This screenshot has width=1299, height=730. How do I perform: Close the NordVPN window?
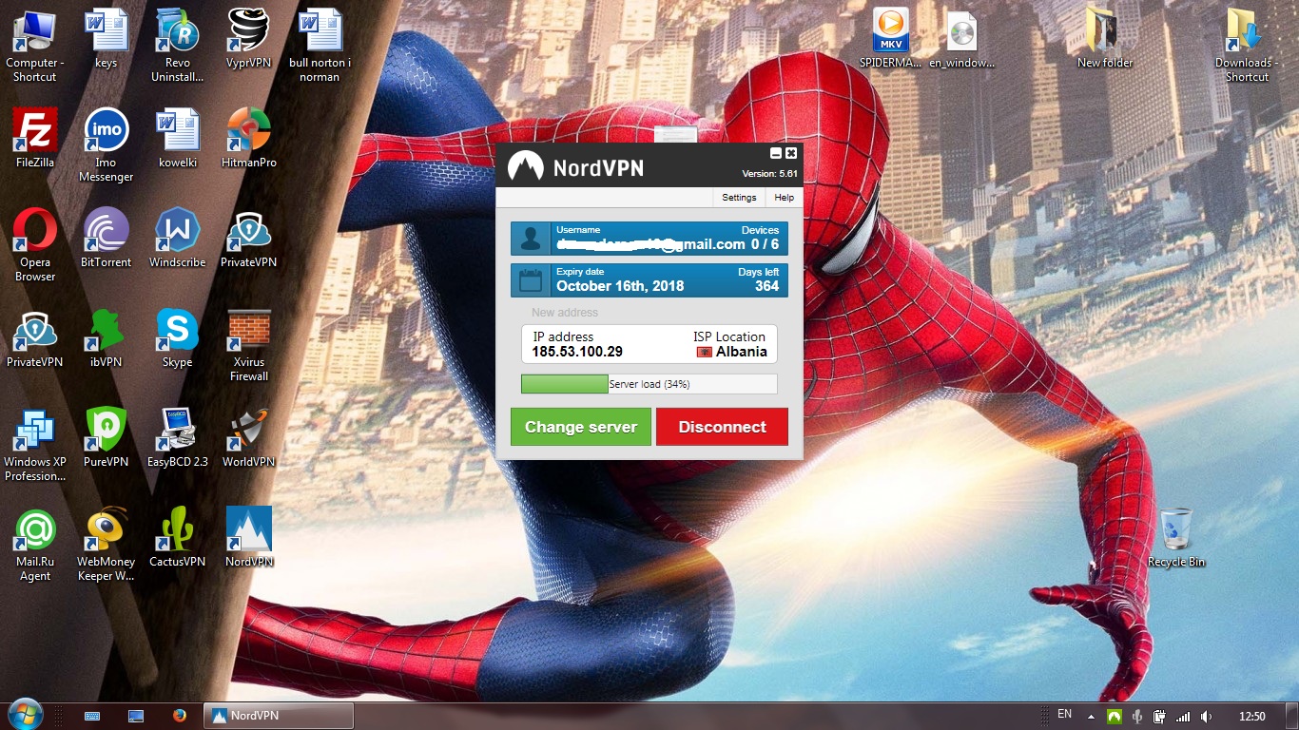pyautogui.click(x=791, y=153)
